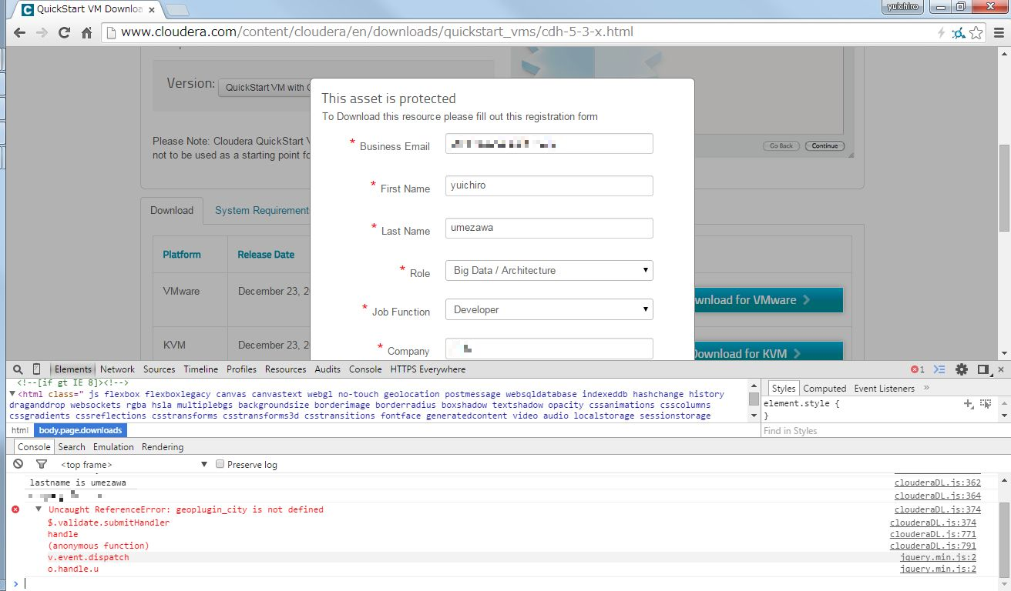Open clouderaDL.js:791 source link

point(933,546)
